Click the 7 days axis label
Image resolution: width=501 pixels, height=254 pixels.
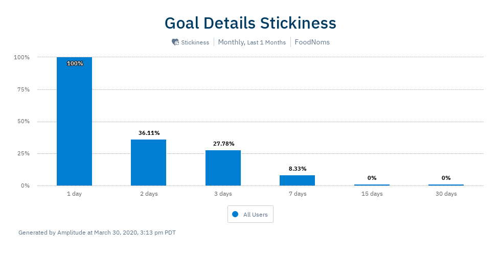(298, 194)
